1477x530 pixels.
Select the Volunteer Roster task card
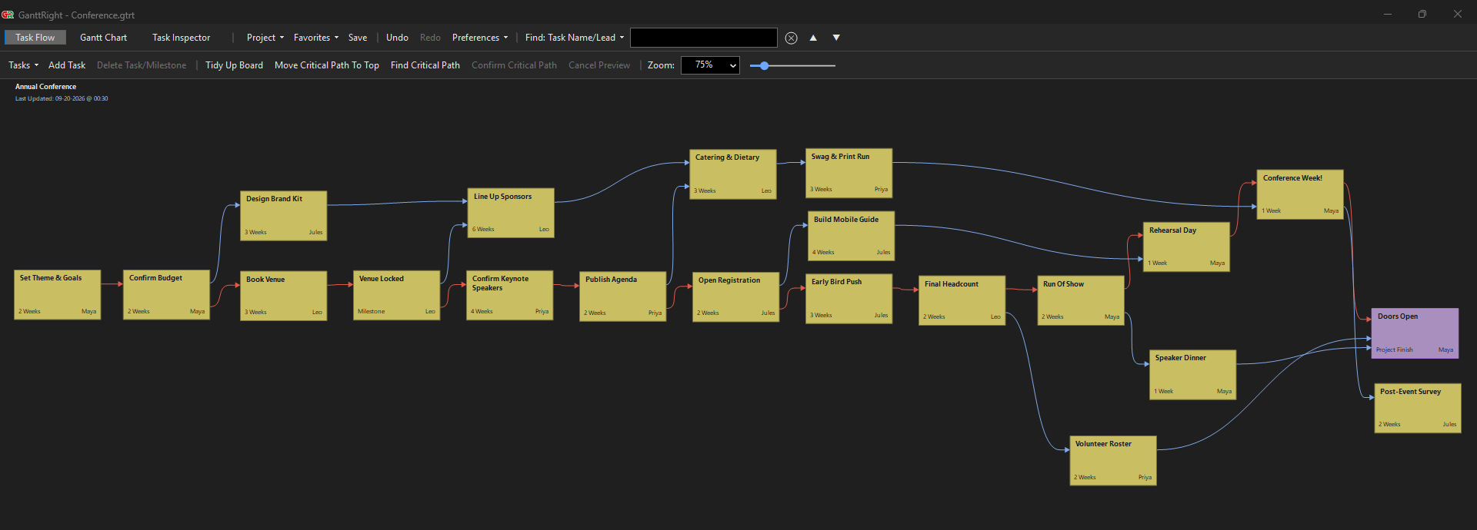pyautogui.click(x=1113, y=461)
